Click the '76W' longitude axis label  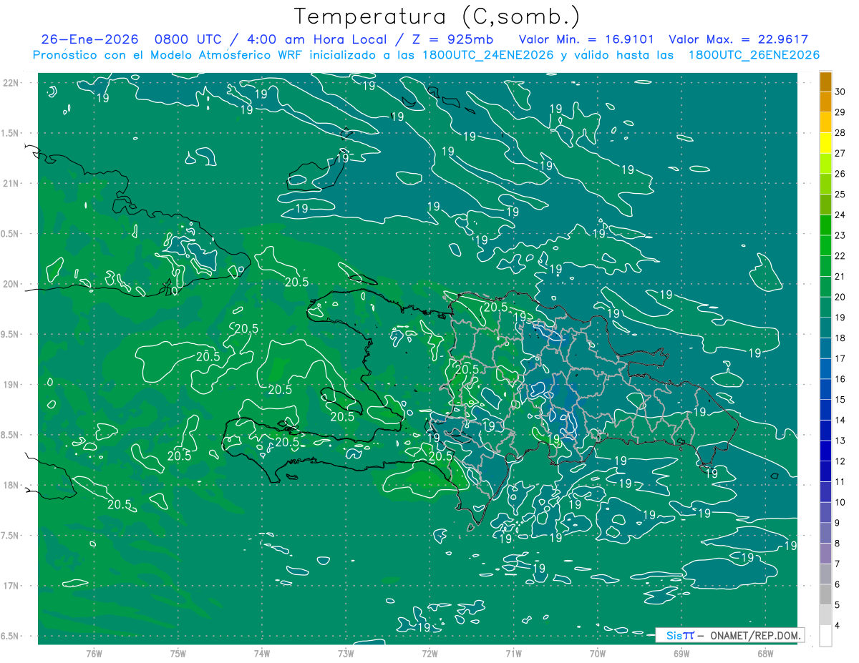pyautogui.click(x=94, y=653)
